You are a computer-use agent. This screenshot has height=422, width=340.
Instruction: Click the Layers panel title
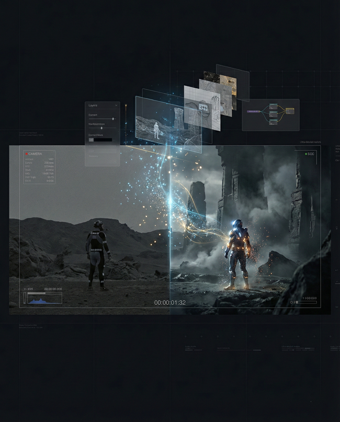[93, 105]
